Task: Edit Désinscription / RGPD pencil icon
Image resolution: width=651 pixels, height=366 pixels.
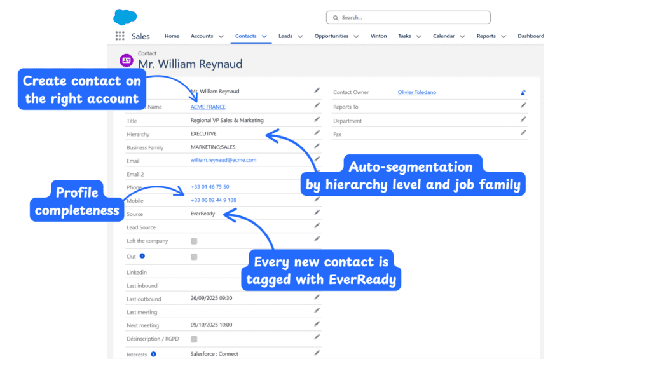Action: pyautogui.click(x=317, y=337)
